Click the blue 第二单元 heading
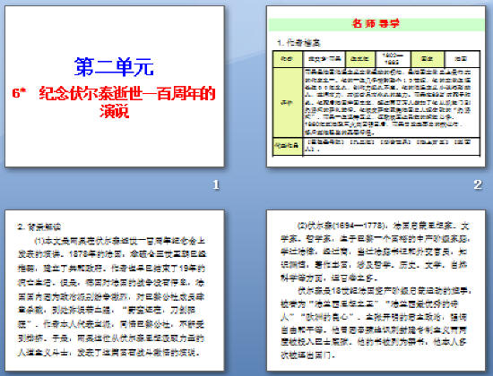The width and height of the screenshot is (493, 376). click(114, 67)
